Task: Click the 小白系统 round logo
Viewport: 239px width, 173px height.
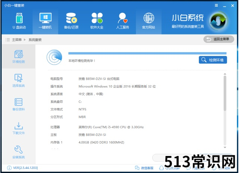Action: click(218, 21)
